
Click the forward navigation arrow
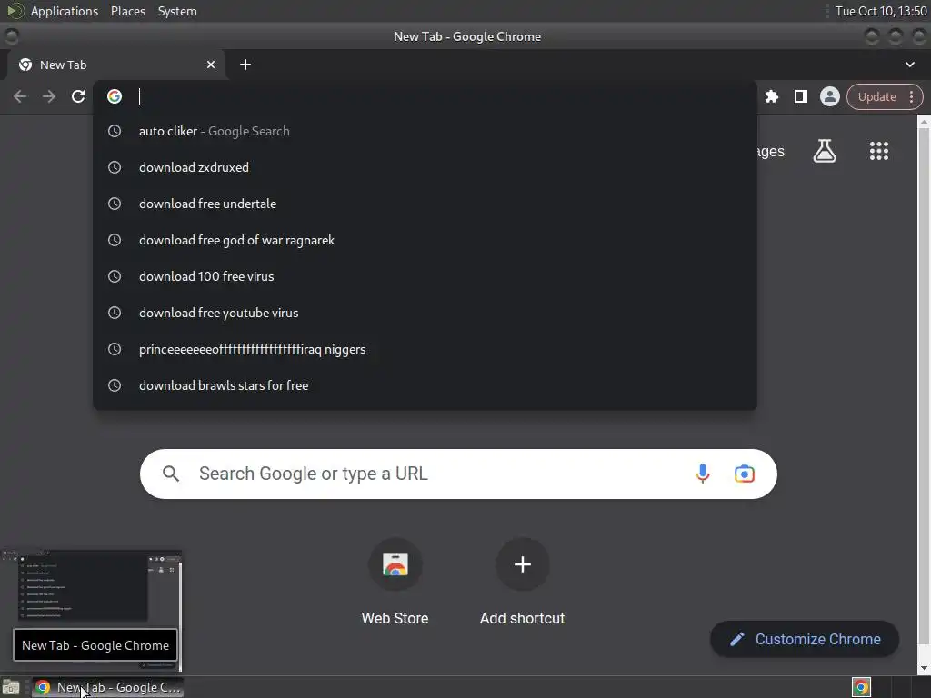[49, 96]
